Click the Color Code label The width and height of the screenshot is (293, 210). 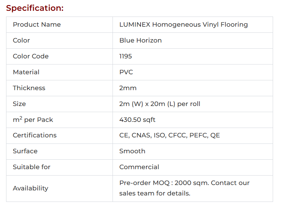31,56
